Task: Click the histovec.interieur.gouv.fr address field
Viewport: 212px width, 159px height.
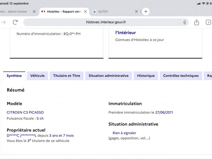Action: point(106,22)
